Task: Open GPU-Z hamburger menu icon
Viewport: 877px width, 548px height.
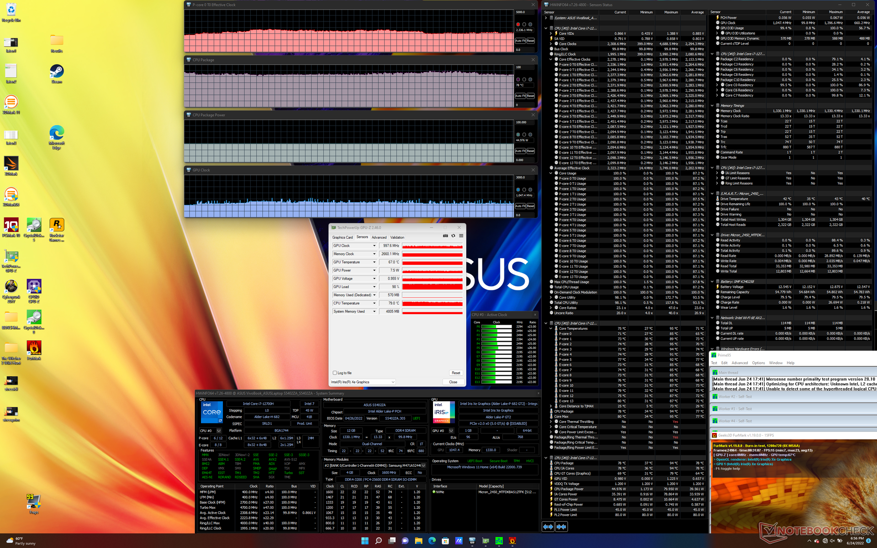Action: 461,236
